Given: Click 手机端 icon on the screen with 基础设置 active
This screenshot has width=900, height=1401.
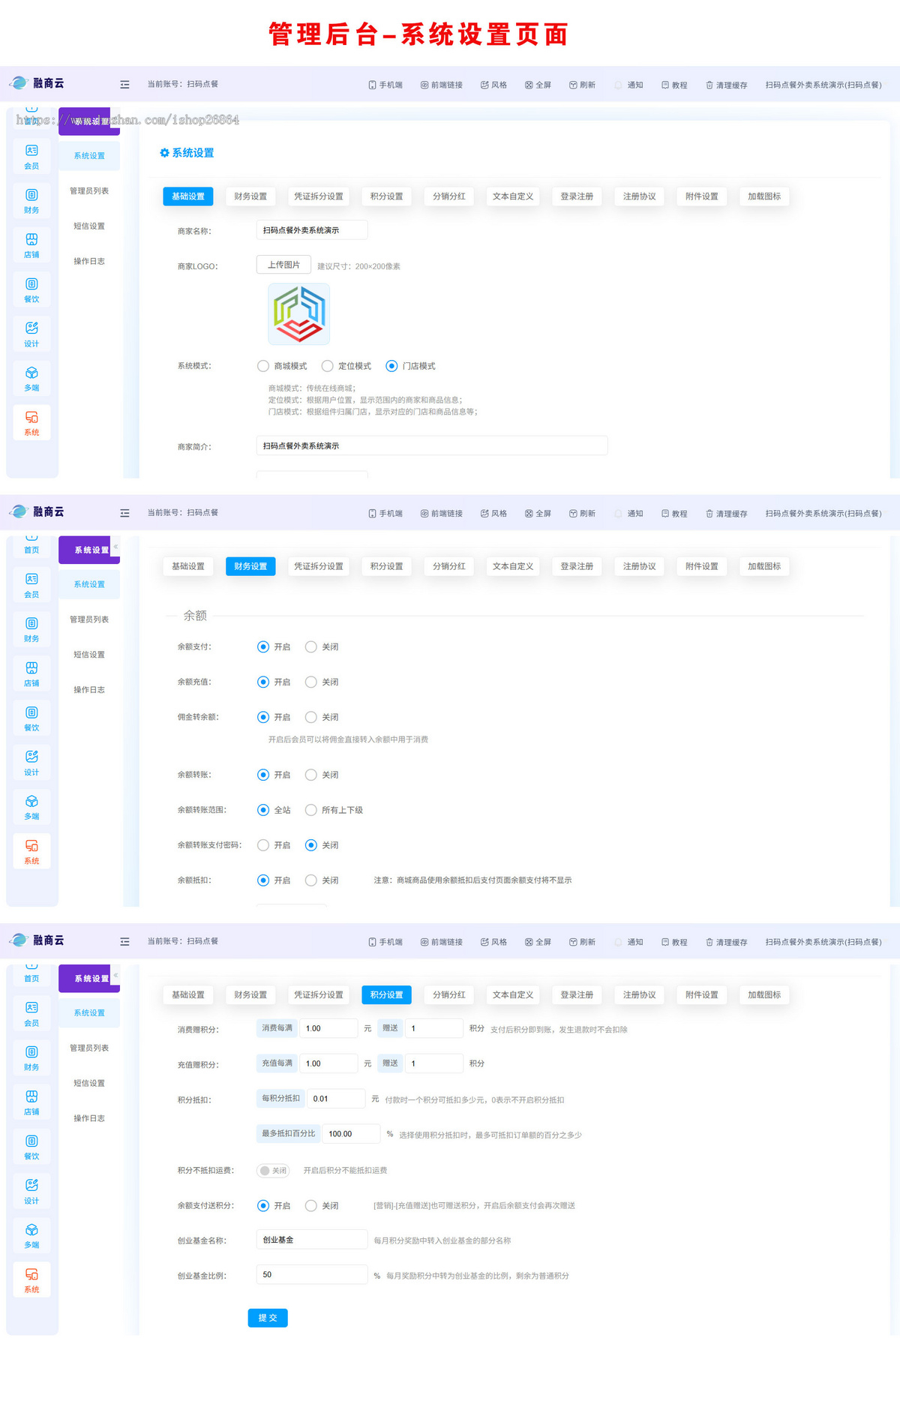Looking at the screenshot, I should pyautogui.click(x=372, y=85).
